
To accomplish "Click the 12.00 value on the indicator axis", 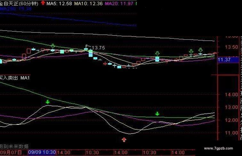I will point(231,120).
